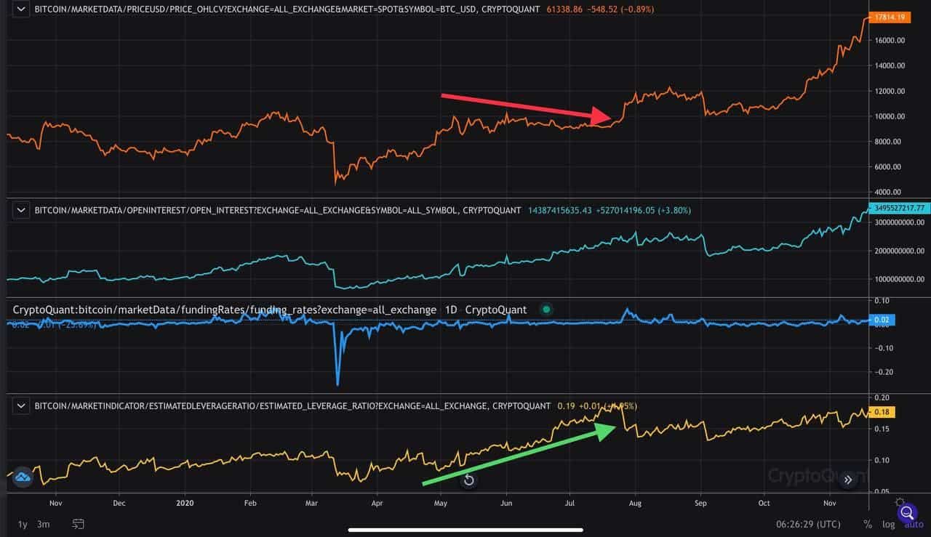Click the 8000.00 price axis label

click(889, 142)
